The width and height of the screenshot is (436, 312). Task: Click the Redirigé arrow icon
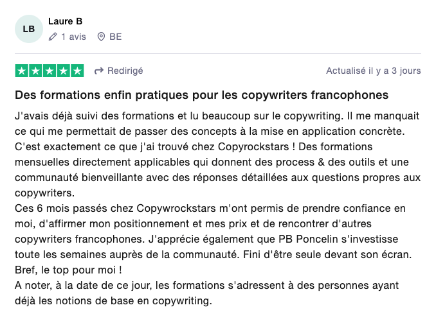tap(99, 71)
